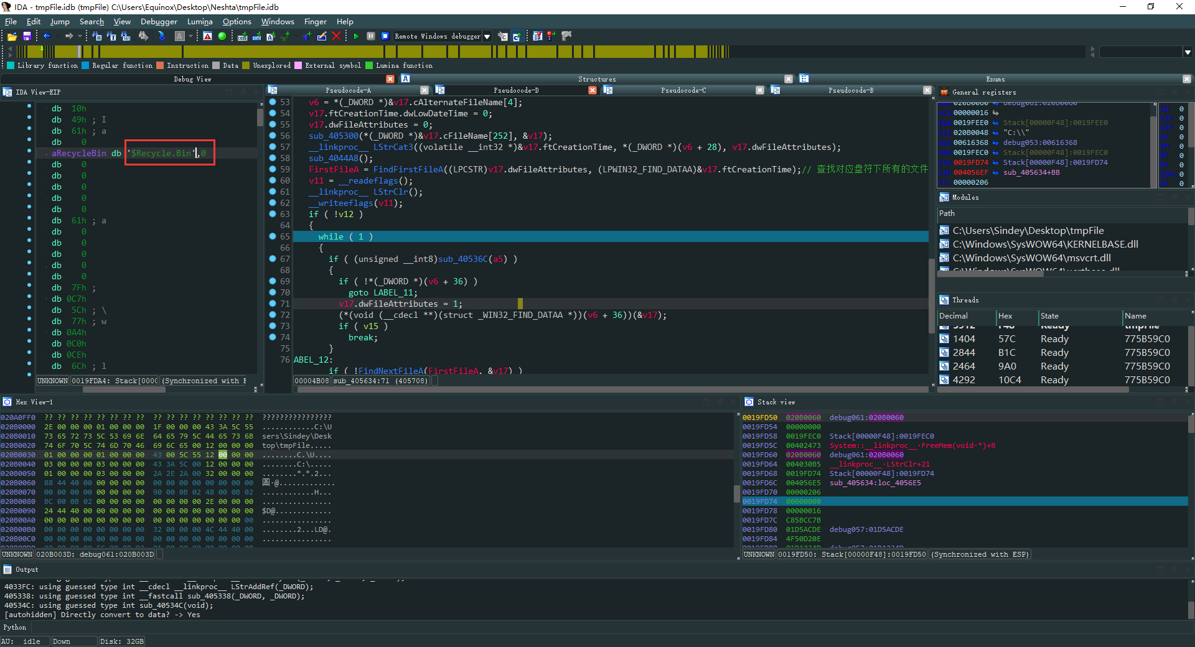The image size is (1195, 647).
Task: Click the blue C with green arrow icon
Action: pyautogui.click(x=517, y=37)
